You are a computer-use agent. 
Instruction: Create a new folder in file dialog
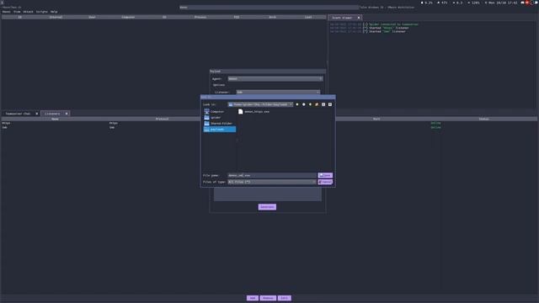317,104
